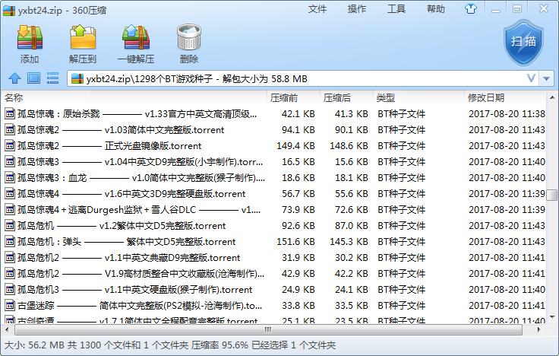Open the 帮助 (Help) menu

click(435, 9)
